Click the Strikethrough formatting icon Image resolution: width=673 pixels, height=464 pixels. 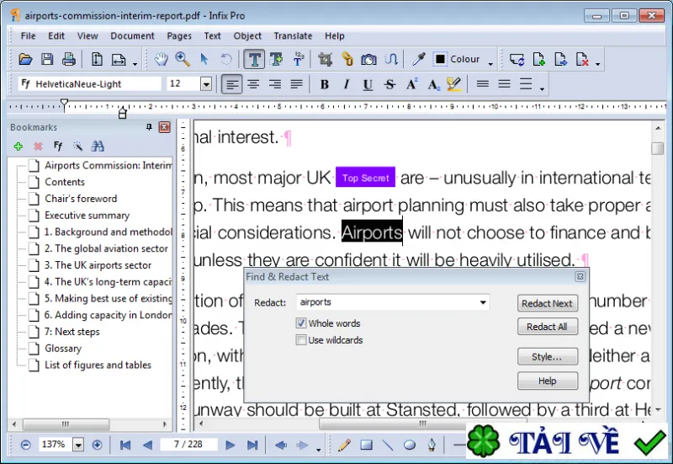[x=389, y=84]
